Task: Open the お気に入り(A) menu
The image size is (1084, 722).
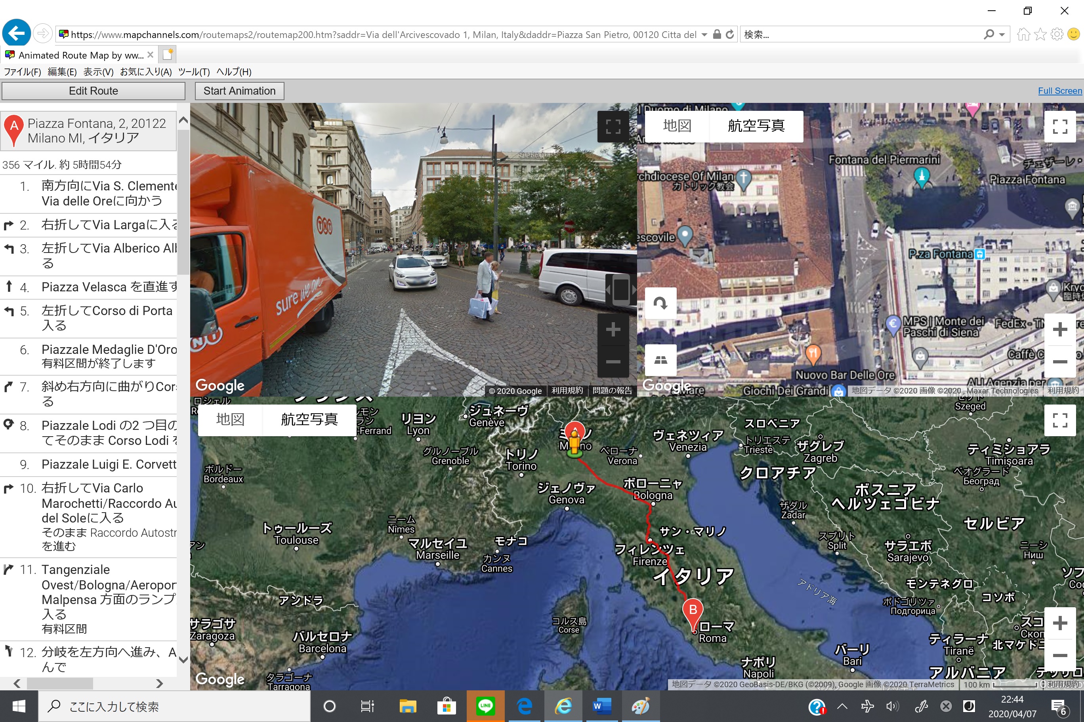Action: pyautogui.click(x=146, y=72)
